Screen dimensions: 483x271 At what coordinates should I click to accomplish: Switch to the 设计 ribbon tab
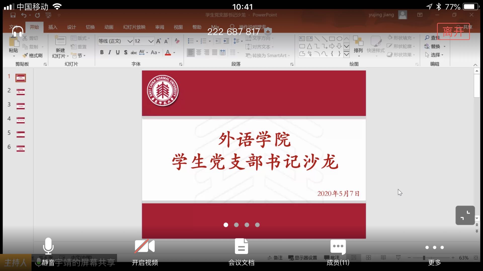click(71, 27)
